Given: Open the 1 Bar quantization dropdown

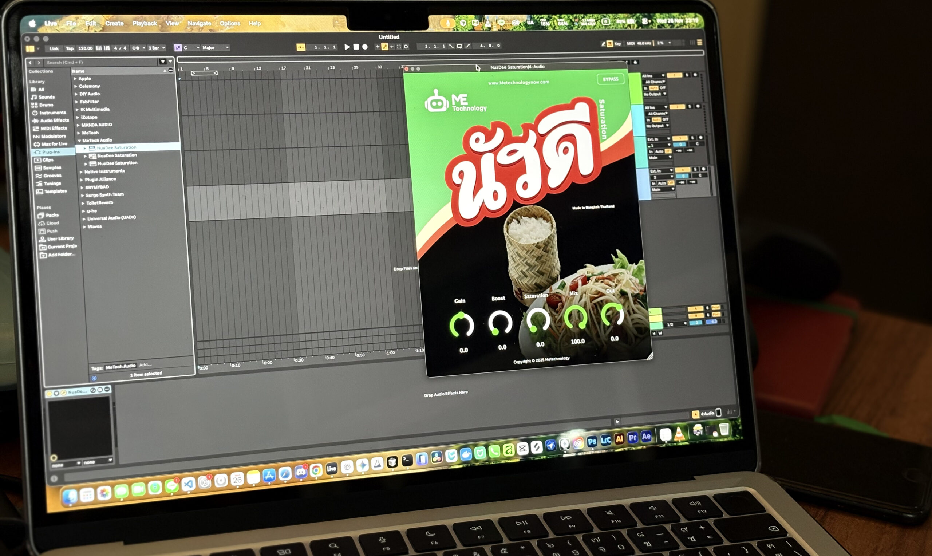Looking at the screenshot, I should pos(157,48).
